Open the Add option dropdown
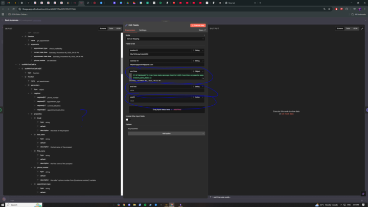 (x=166, y=133)
